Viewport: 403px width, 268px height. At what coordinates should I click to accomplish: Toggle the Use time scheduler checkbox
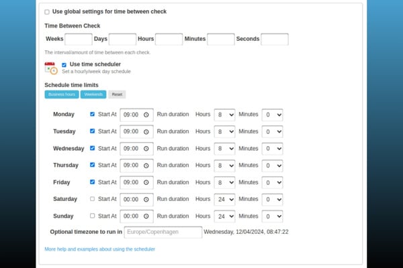[64, 64]
